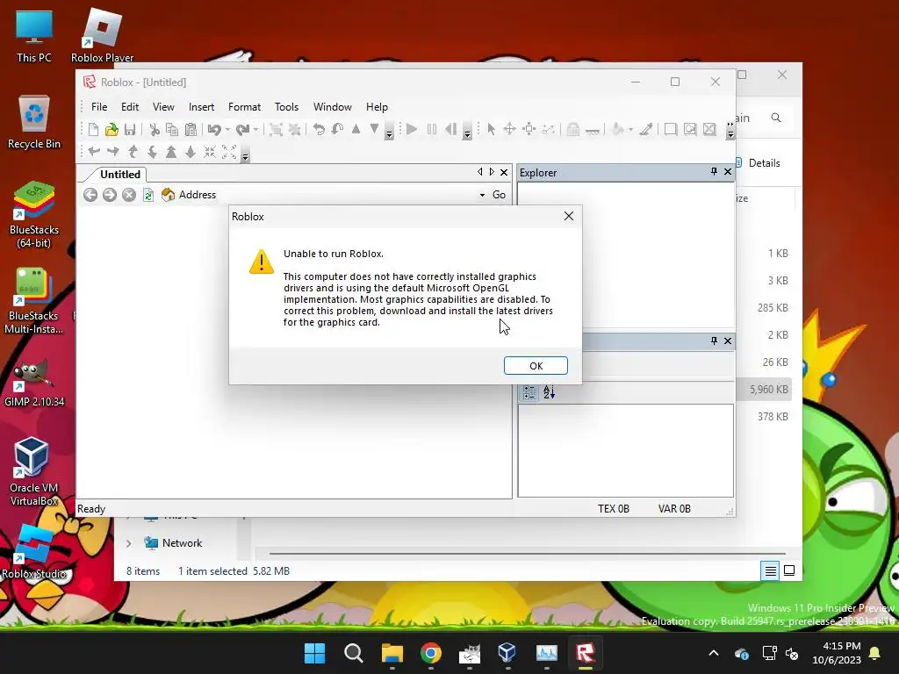Close the Roblox error dialog with X
The height and width of the screenshot is (674, 899).
(x=568, y=216)
